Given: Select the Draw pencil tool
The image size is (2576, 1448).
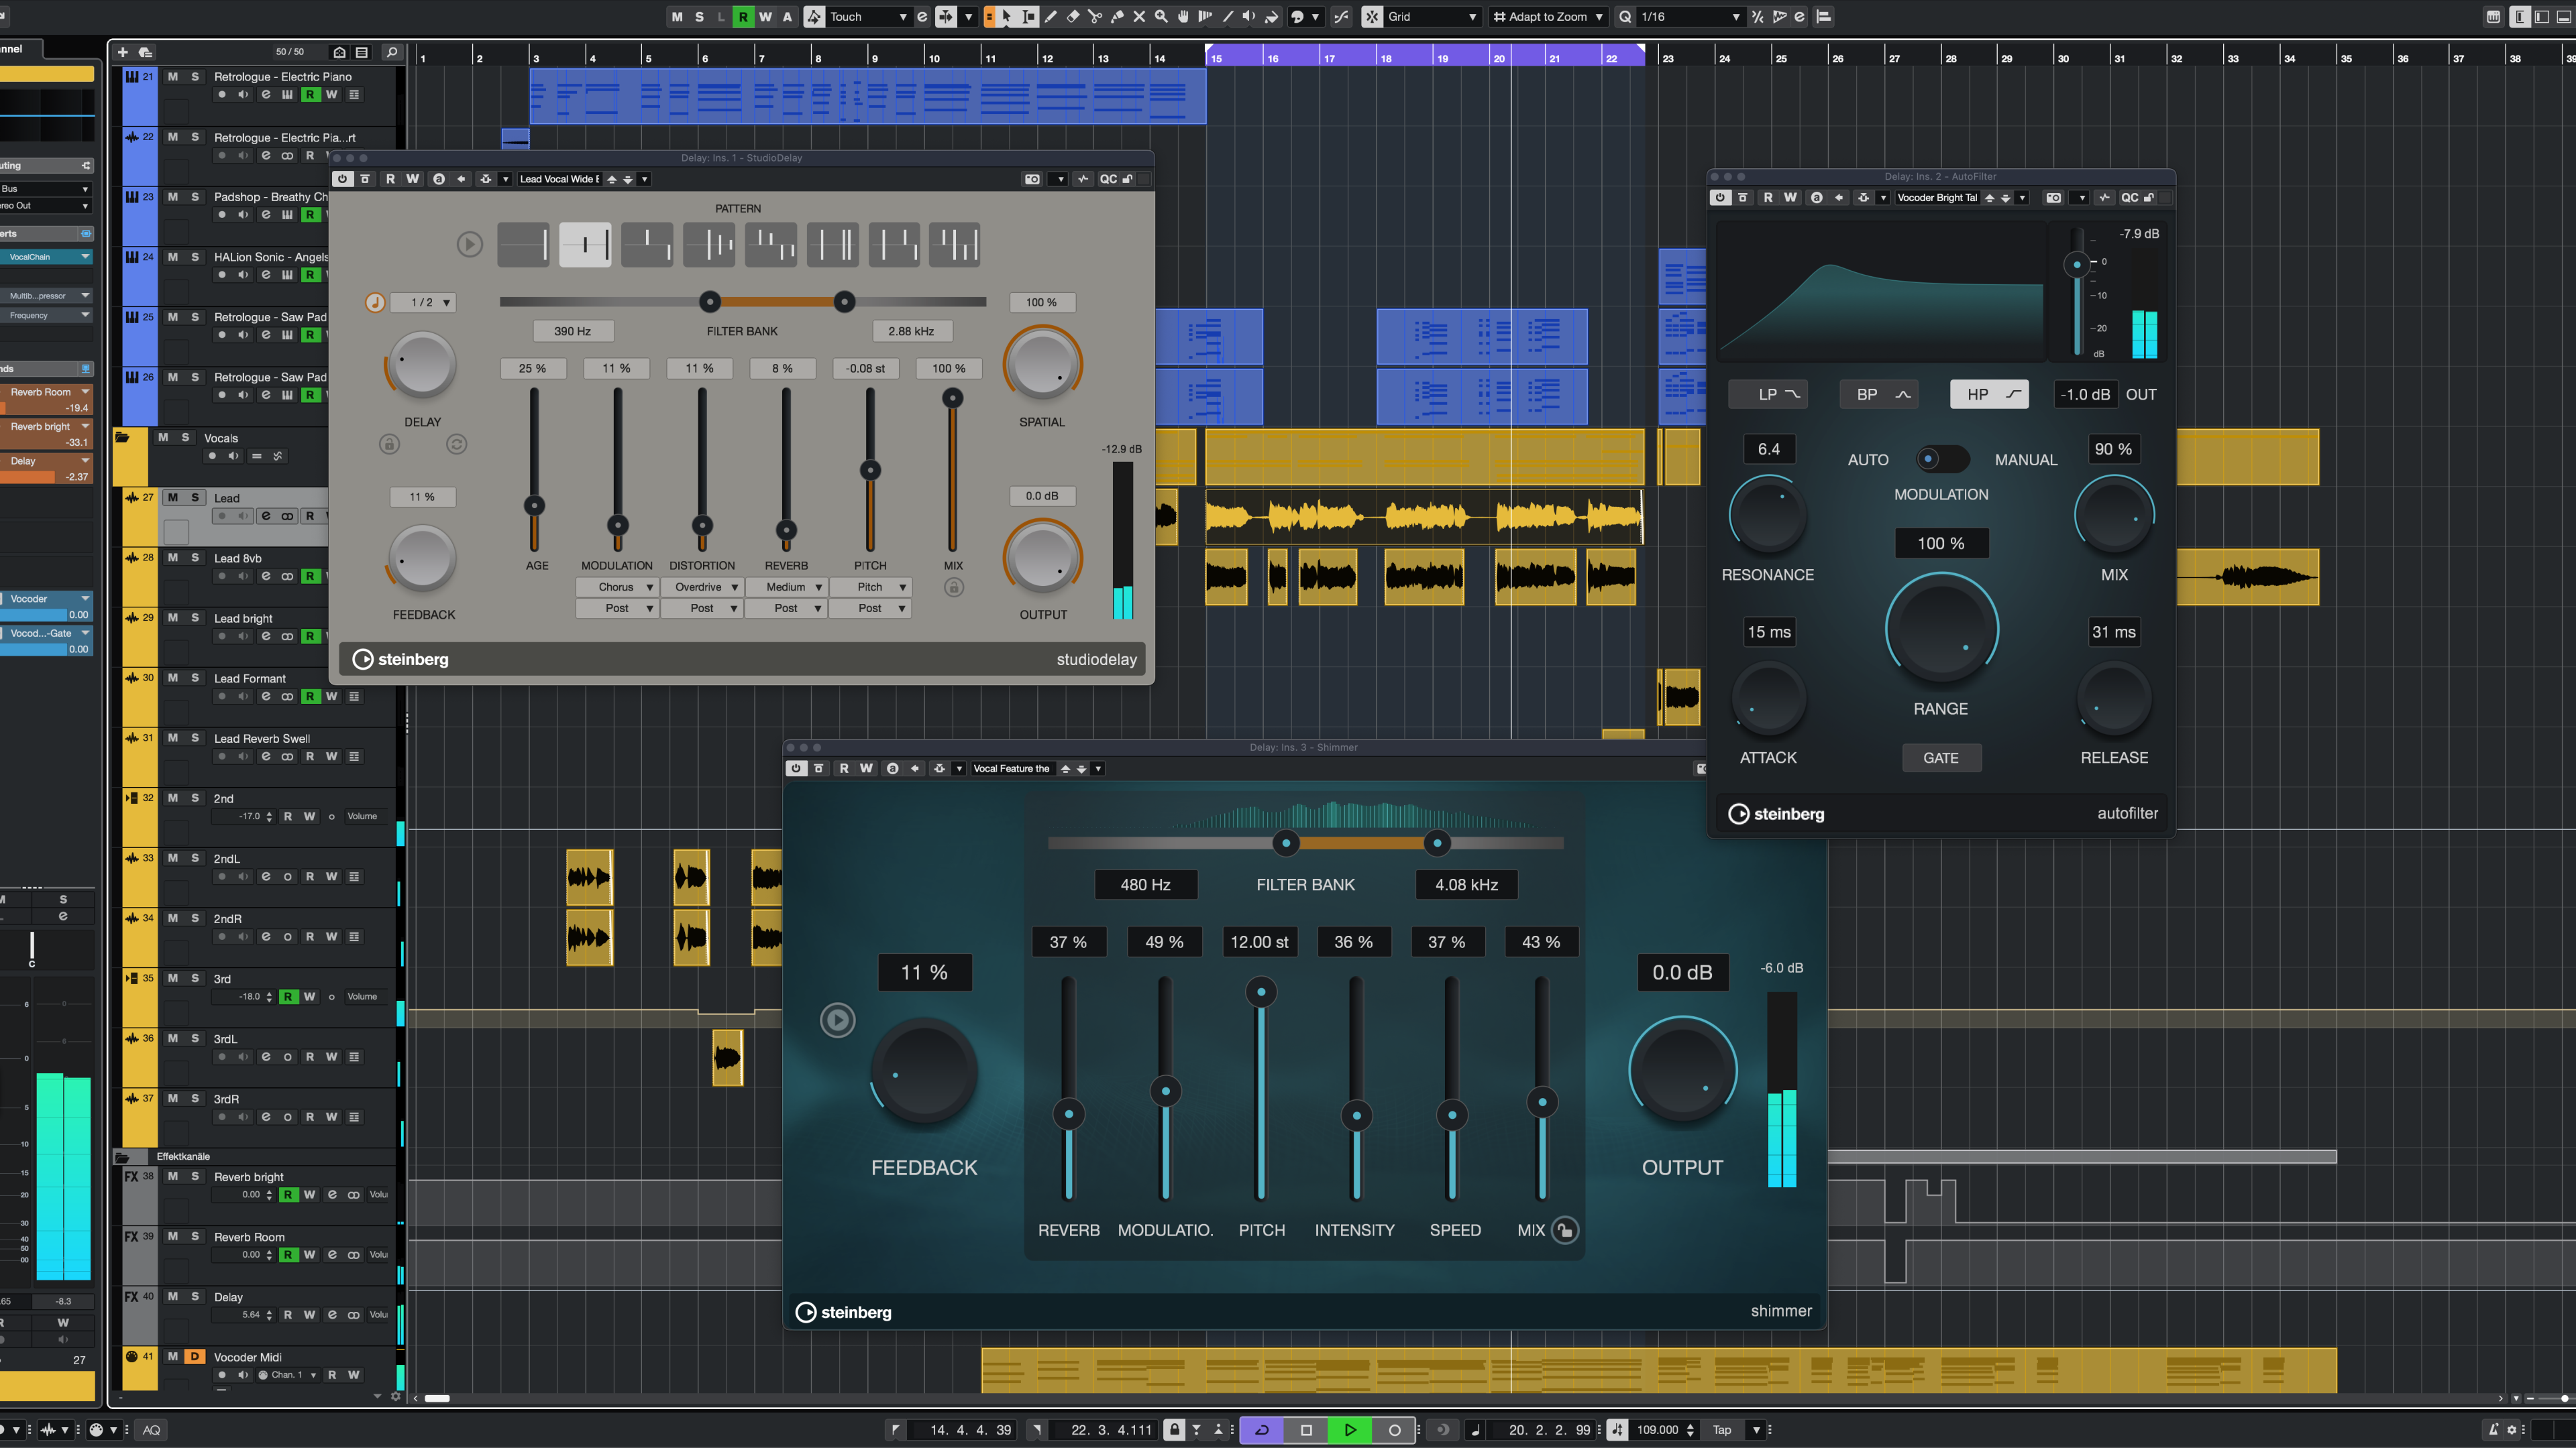Looking at the screenshot, I should pyautogui.click(x=1051, y=17).
